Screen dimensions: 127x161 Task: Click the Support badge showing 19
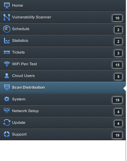coord(117,135)
